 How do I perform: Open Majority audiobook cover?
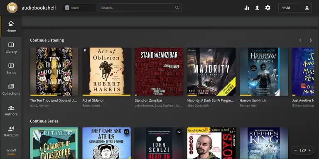pyautogui.click(x=211, y=71)
